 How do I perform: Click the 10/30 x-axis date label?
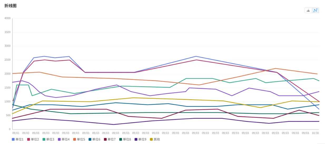pos(315,133)
